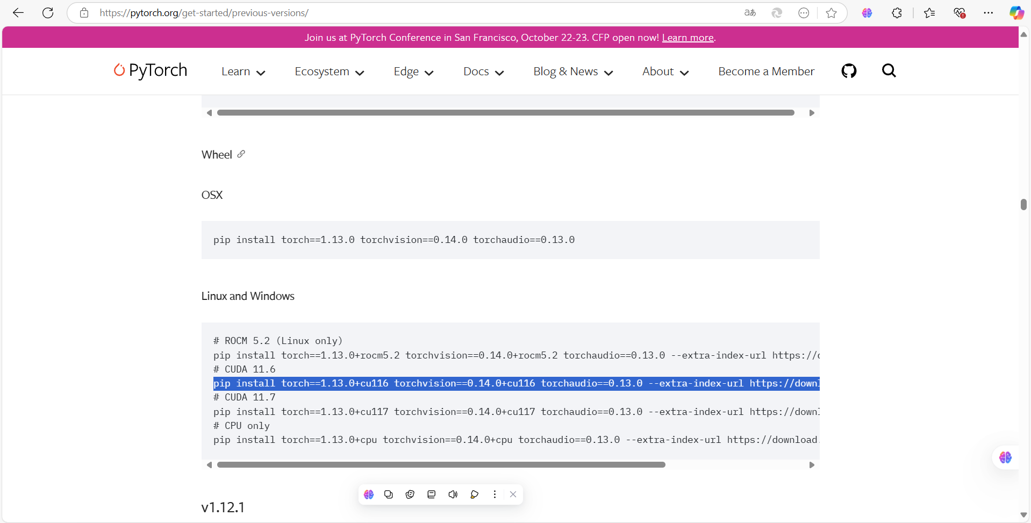Click the CPU only pip install command
1031x523 pixels.
(517, 440)
